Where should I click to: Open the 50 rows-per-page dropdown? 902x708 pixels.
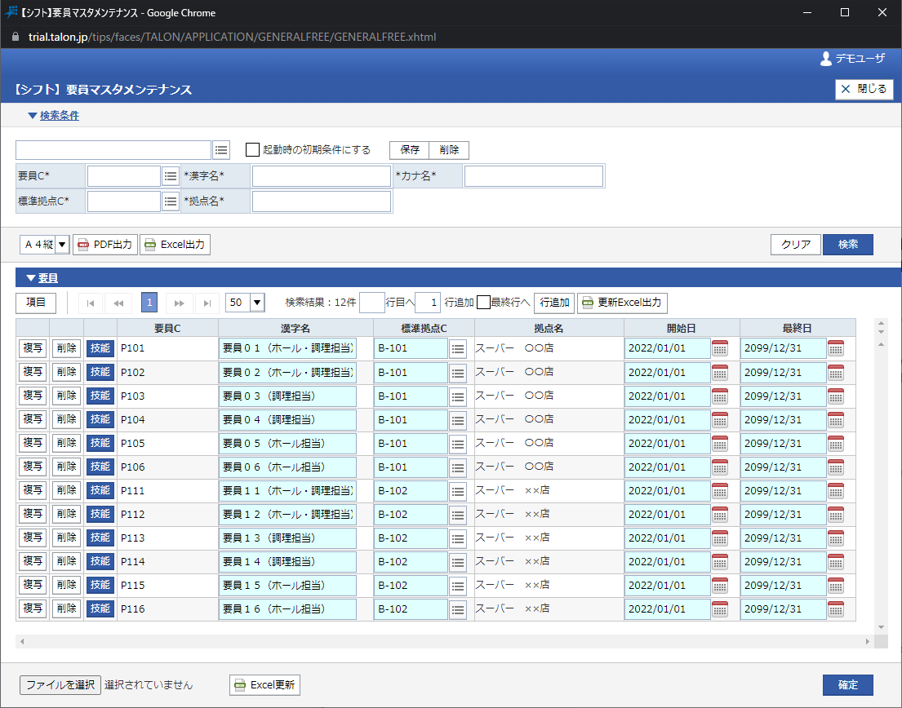click(x=257, y=303)
